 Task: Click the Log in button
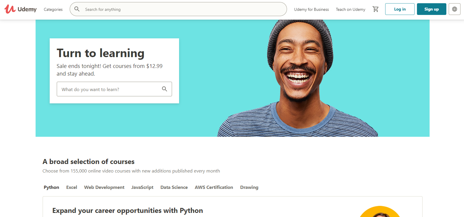(x=400, y=9)
